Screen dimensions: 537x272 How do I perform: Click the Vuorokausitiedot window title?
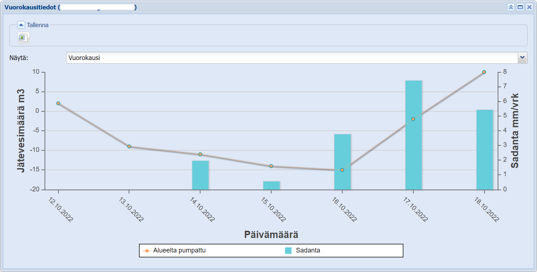click(71, 7)
